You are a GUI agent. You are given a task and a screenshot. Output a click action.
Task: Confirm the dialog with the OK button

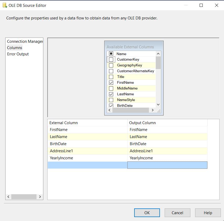click(147, 213)
